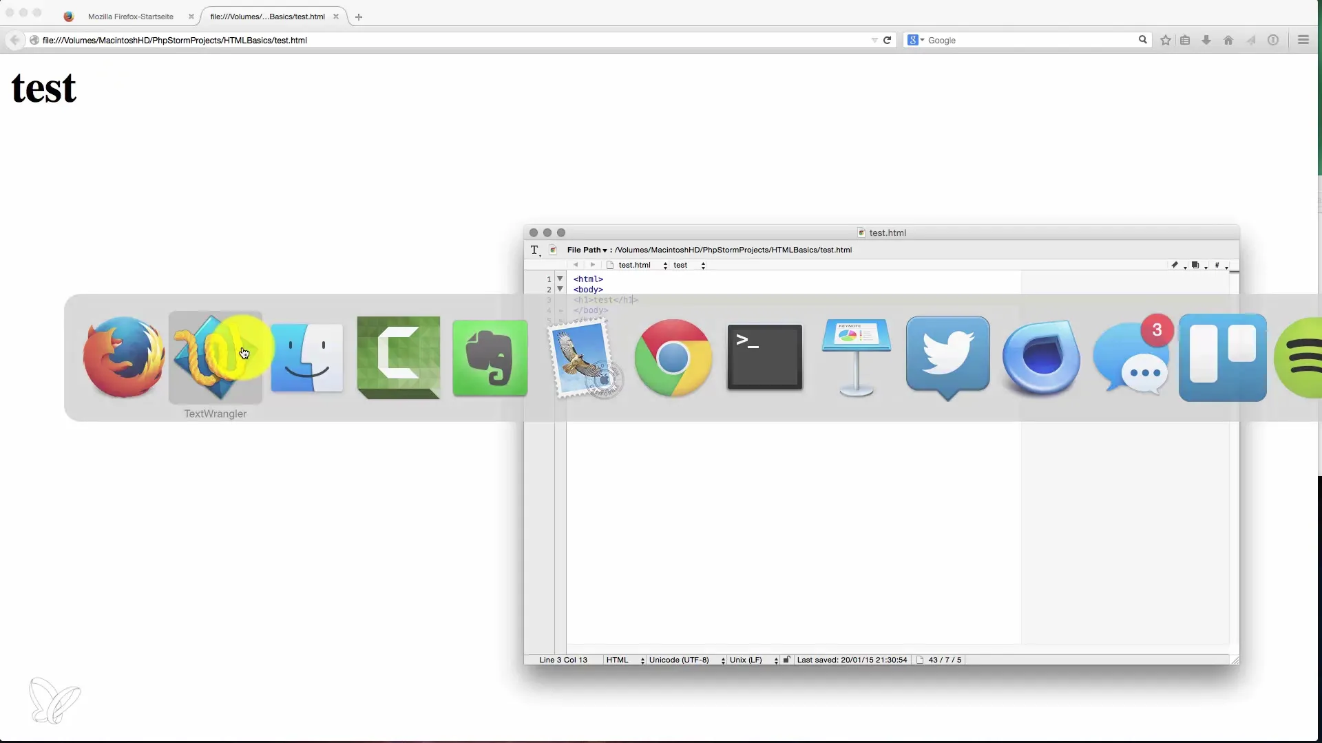The height and width of the screenshot is (743, 1322).
Task: Switch to Google Chrome in app switcher
Action: [673, 357]
